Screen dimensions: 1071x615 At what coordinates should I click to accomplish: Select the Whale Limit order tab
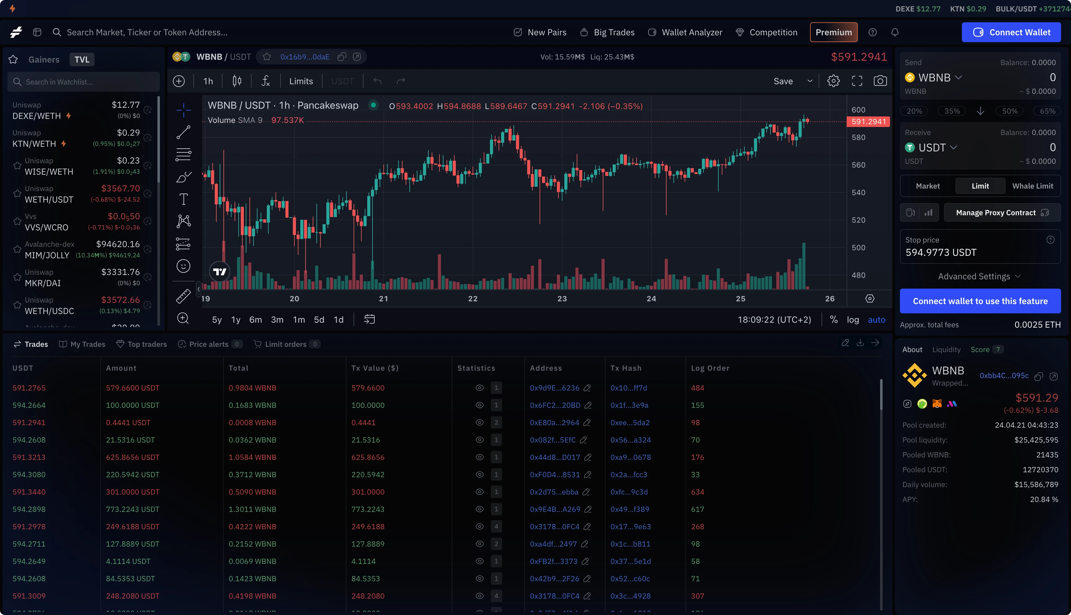tap(1033, 186)
